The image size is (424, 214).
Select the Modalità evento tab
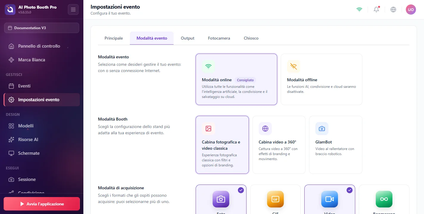[152, 38]
